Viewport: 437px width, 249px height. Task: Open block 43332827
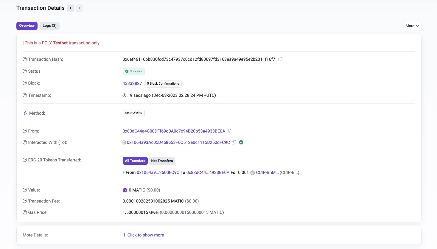click(x=132, y=83)
